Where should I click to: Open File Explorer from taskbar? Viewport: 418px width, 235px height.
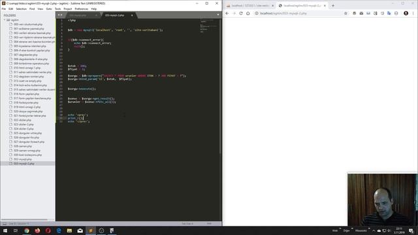coord(69,230)
